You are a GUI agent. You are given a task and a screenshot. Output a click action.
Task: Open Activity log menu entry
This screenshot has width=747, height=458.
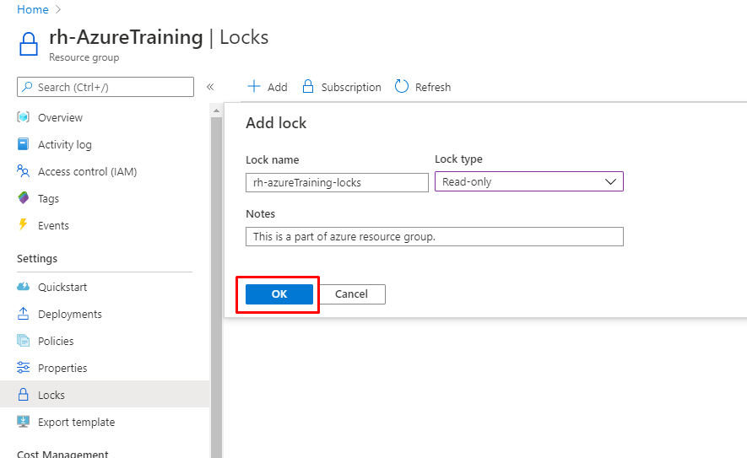click(65, 145)
